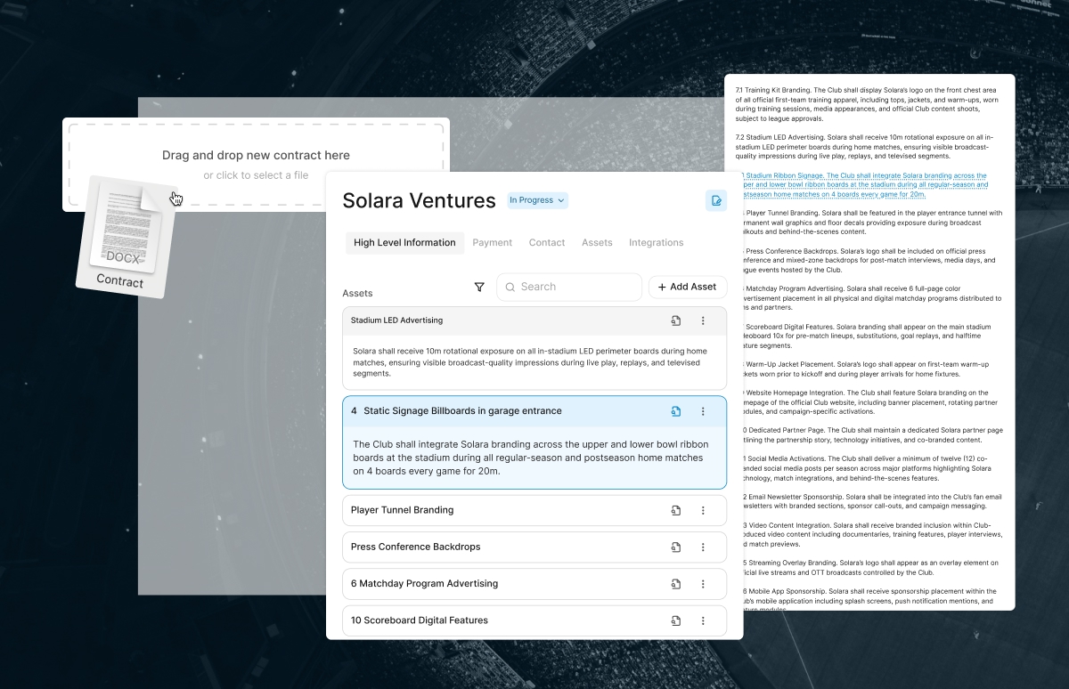Open the kebab menu for Press Conference Backdrops

coord(703,547)
